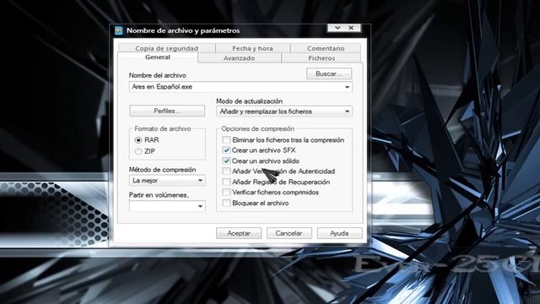Click the Buscar... button

click(329, 73)
